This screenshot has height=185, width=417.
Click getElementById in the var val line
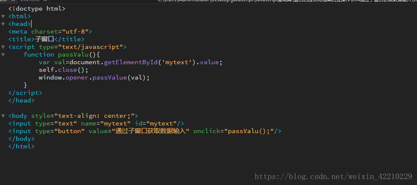(x=131, y=63)
